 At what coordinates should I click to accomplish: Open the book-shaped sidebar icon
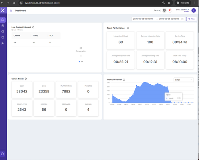point(3,37)
